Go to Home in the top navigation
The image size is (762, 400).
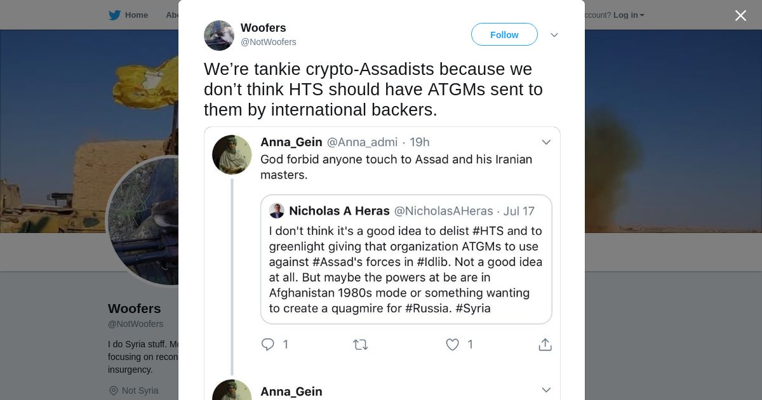[136, 15]
